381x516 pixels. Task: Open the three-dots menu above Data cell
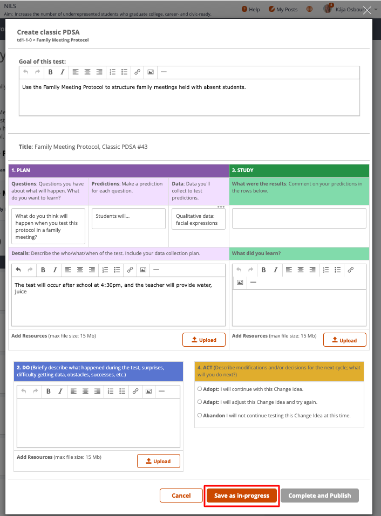pyautogui.click(x=221, y=207)
